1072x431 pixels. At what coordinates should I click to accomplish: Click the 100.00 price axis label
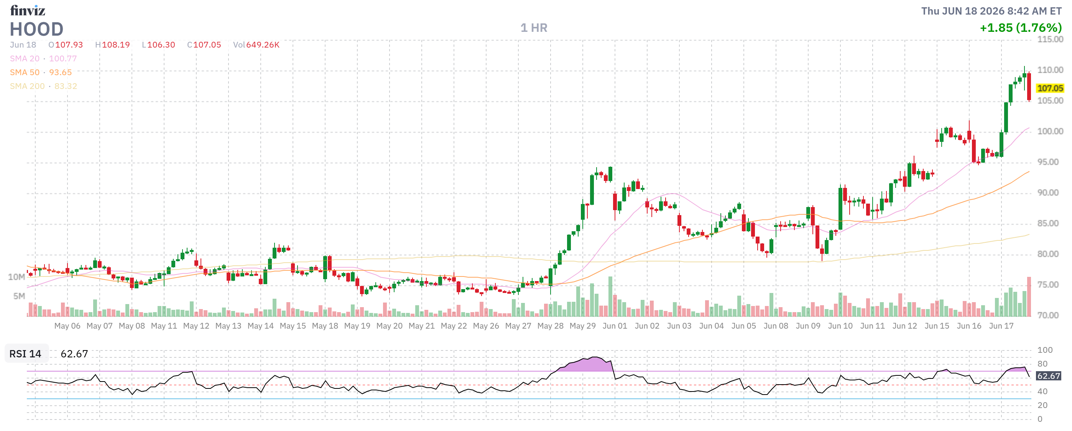tap(1050, 132)
